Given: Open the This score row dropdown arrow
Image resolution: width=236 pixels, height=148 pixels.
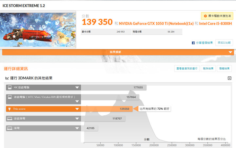Looking at the screenshot, I should coord(77,109).
